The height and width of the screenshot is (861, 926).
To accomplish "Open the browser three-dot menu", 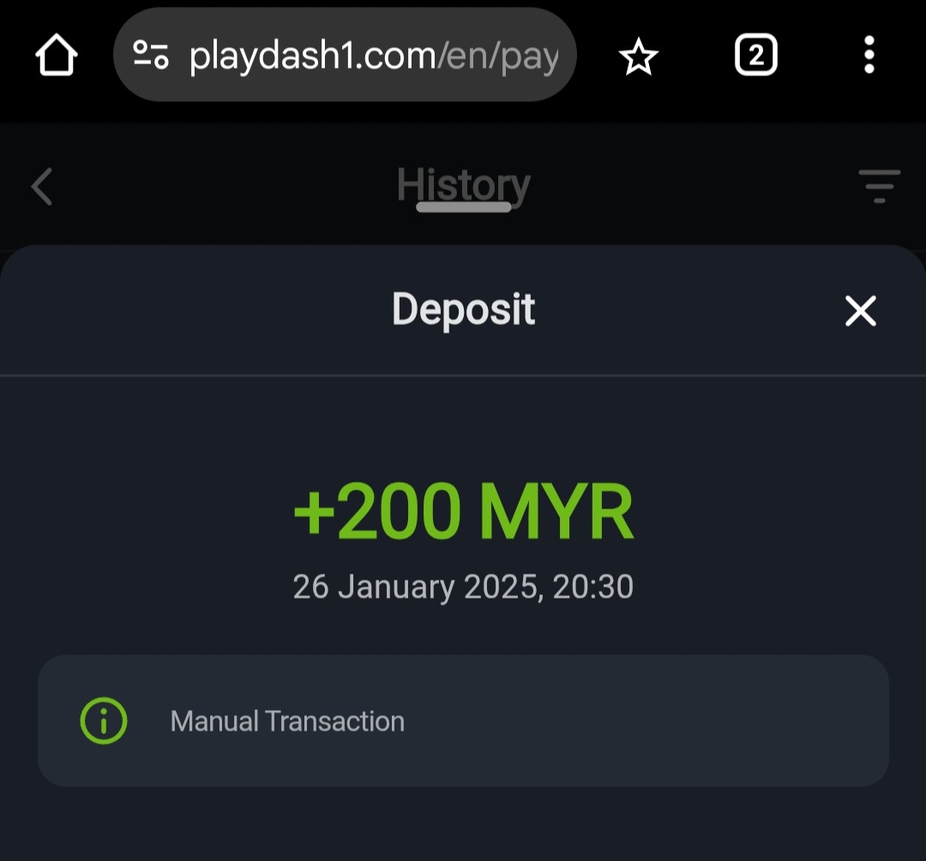I will [869, 55].
